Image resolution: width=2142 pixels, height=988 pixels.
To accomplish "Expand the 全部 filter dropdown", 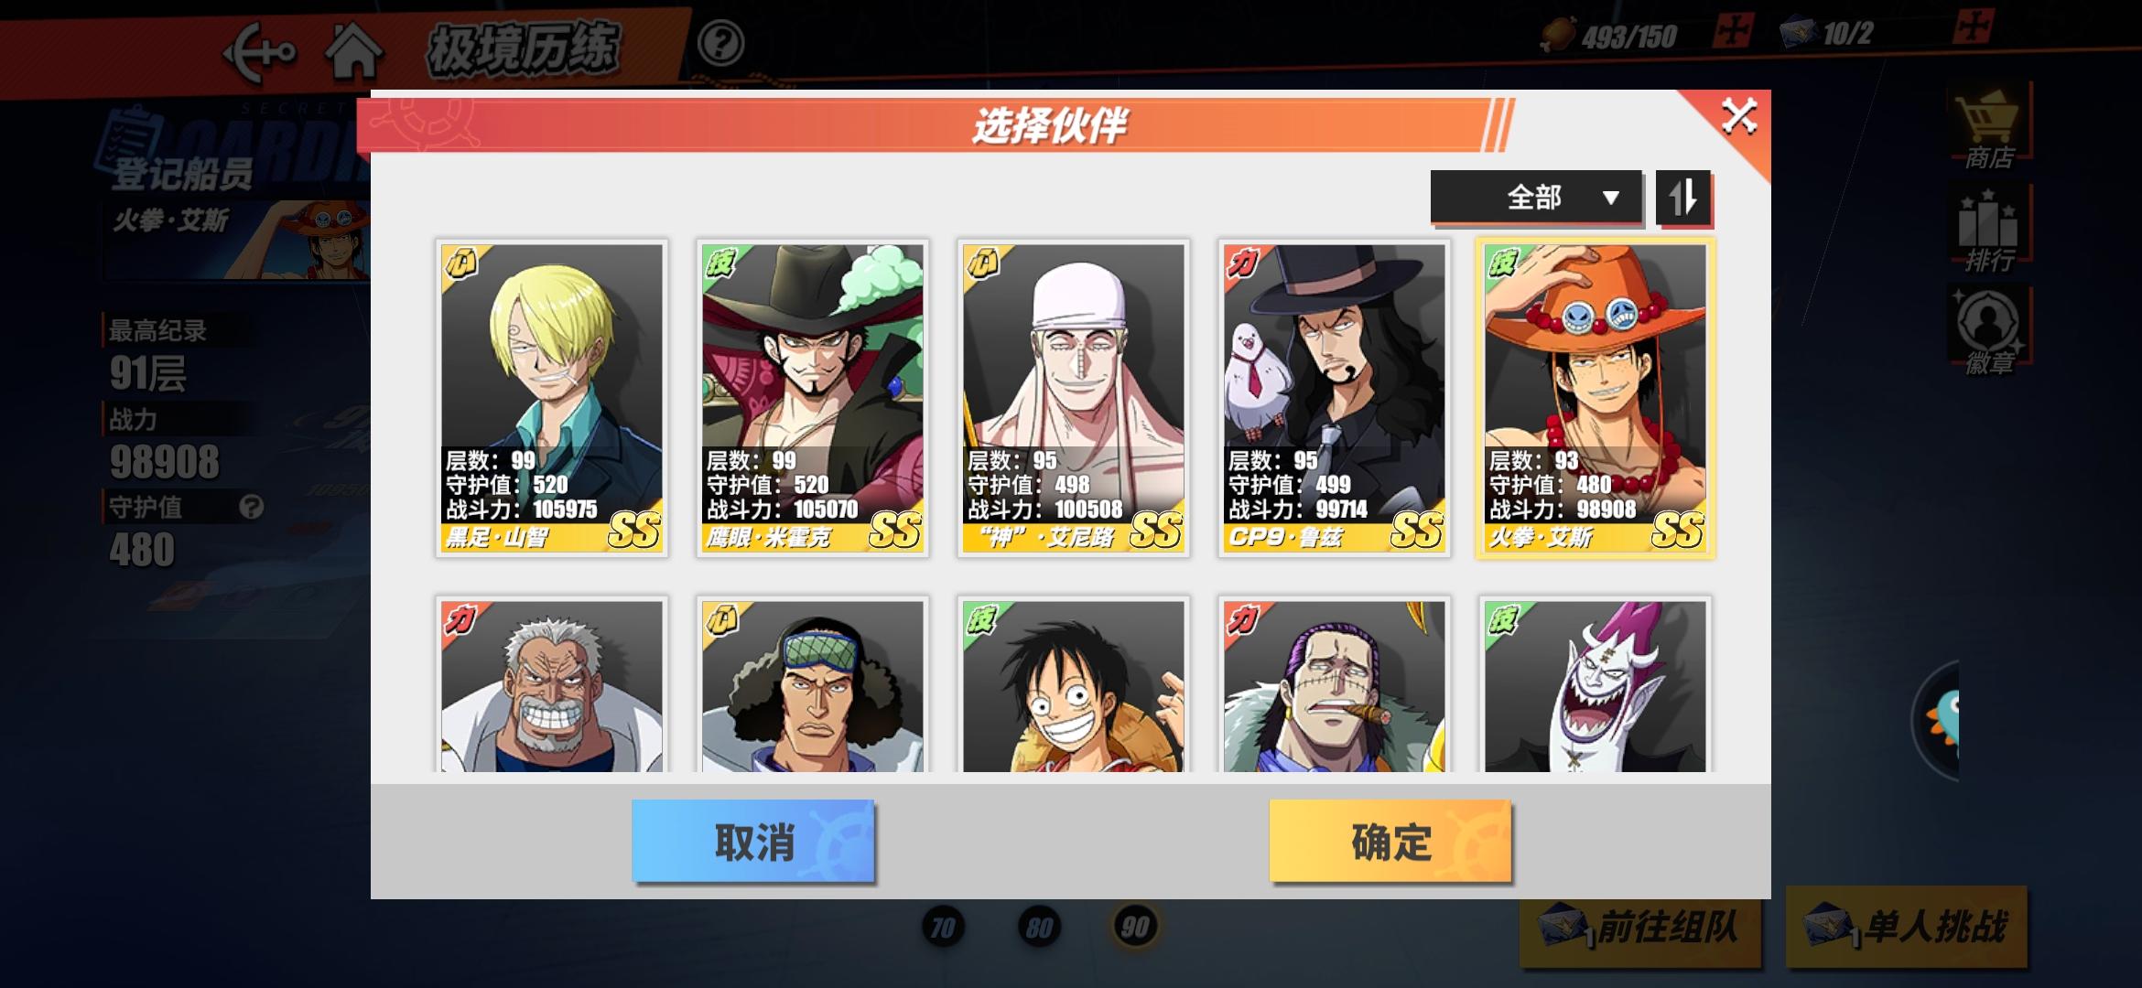I will point(1536,198).
